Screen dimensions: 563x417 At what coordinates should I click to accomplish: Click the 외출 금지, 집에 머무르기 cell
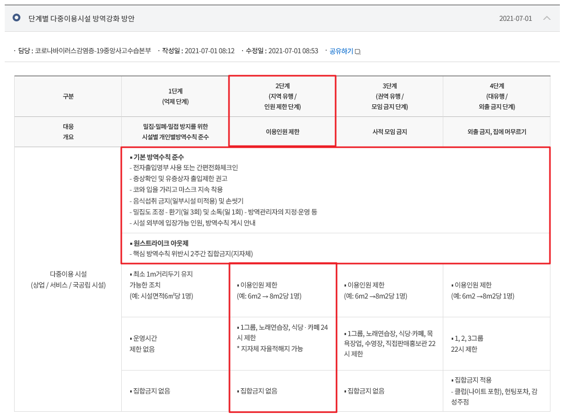pos(497,132)
